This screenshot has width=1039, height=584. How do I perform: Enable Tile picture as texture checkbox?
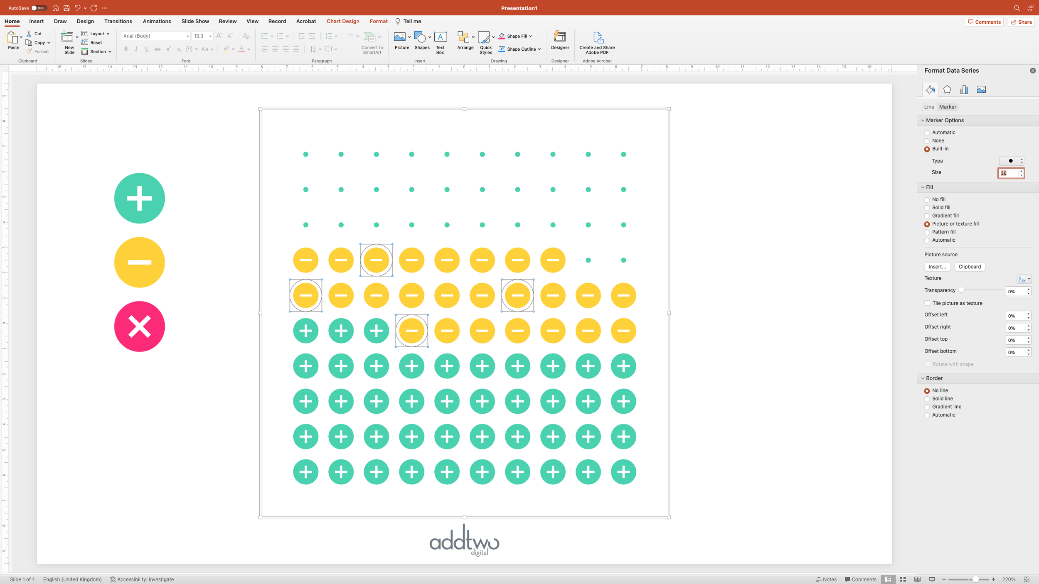click(927, 303)
